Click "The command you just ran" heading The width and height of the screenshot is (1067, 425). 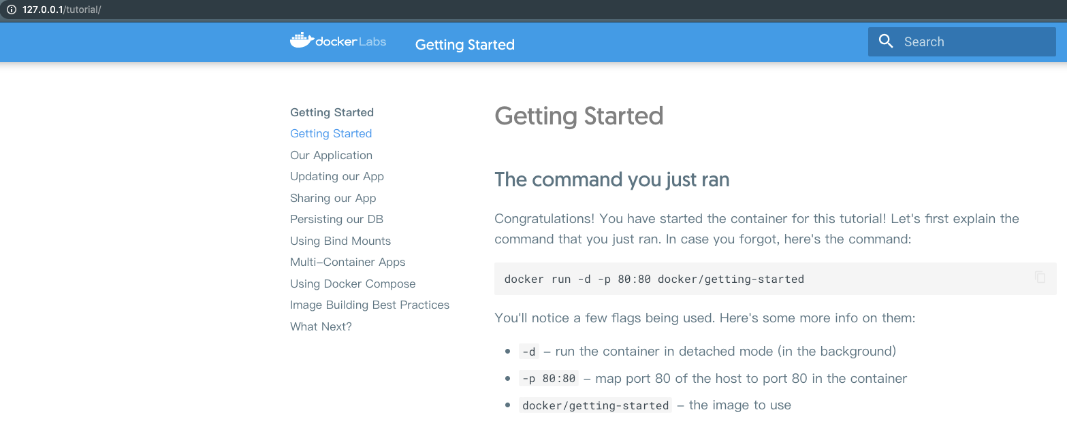pos(611,180)
